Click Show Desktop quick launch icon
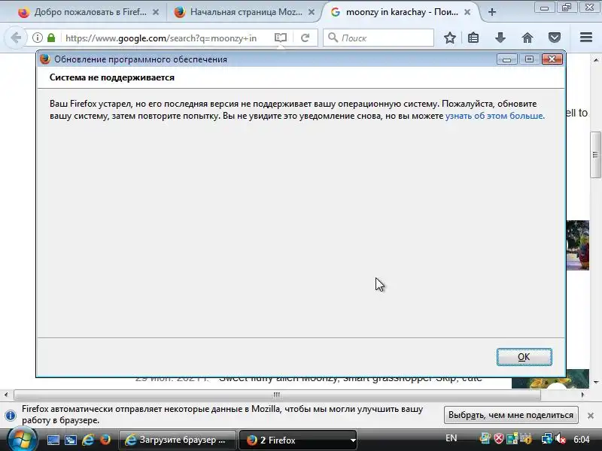This screenshot has width=602, height=451. (x=53, y=440)
